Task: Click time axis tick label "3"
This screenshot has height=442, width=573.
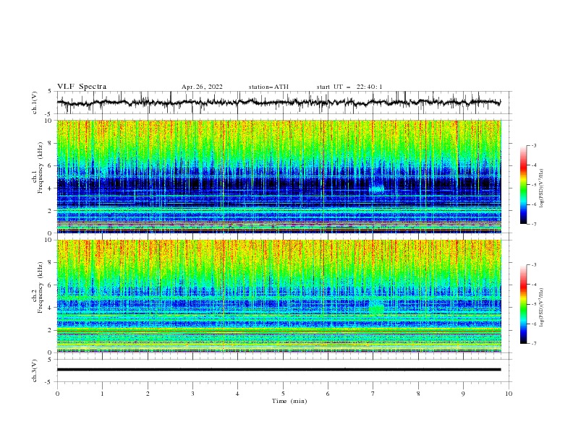Action: 192,394
